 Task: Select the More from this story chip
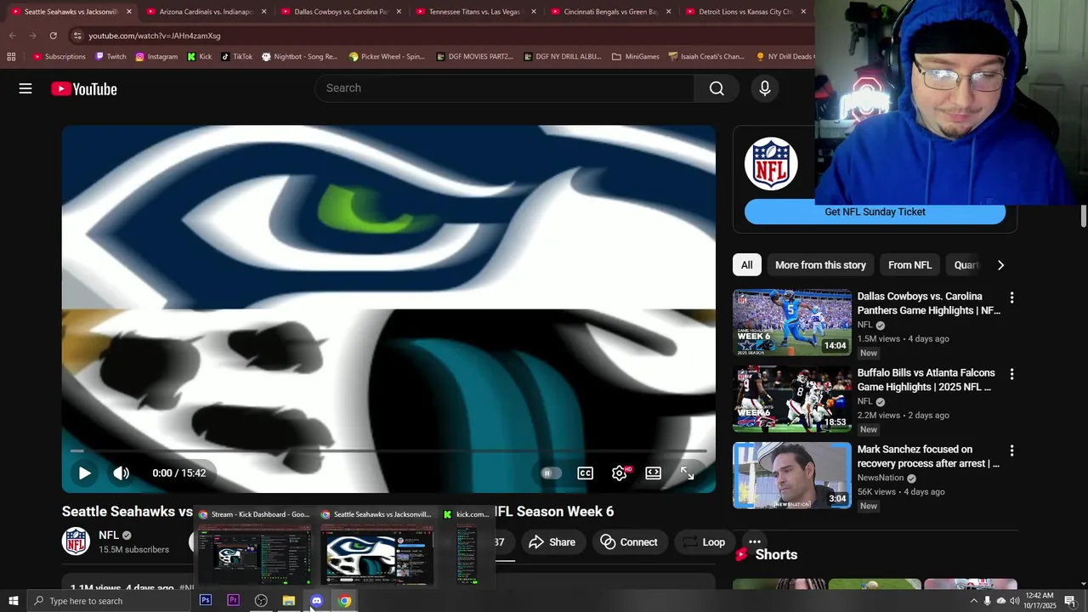(820, 265)
